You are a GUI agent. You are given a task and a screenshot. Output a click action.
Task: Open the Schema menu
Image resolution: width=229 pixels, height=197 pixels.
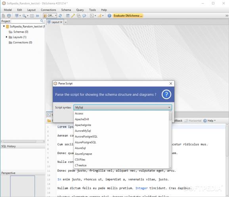point(66,10)
